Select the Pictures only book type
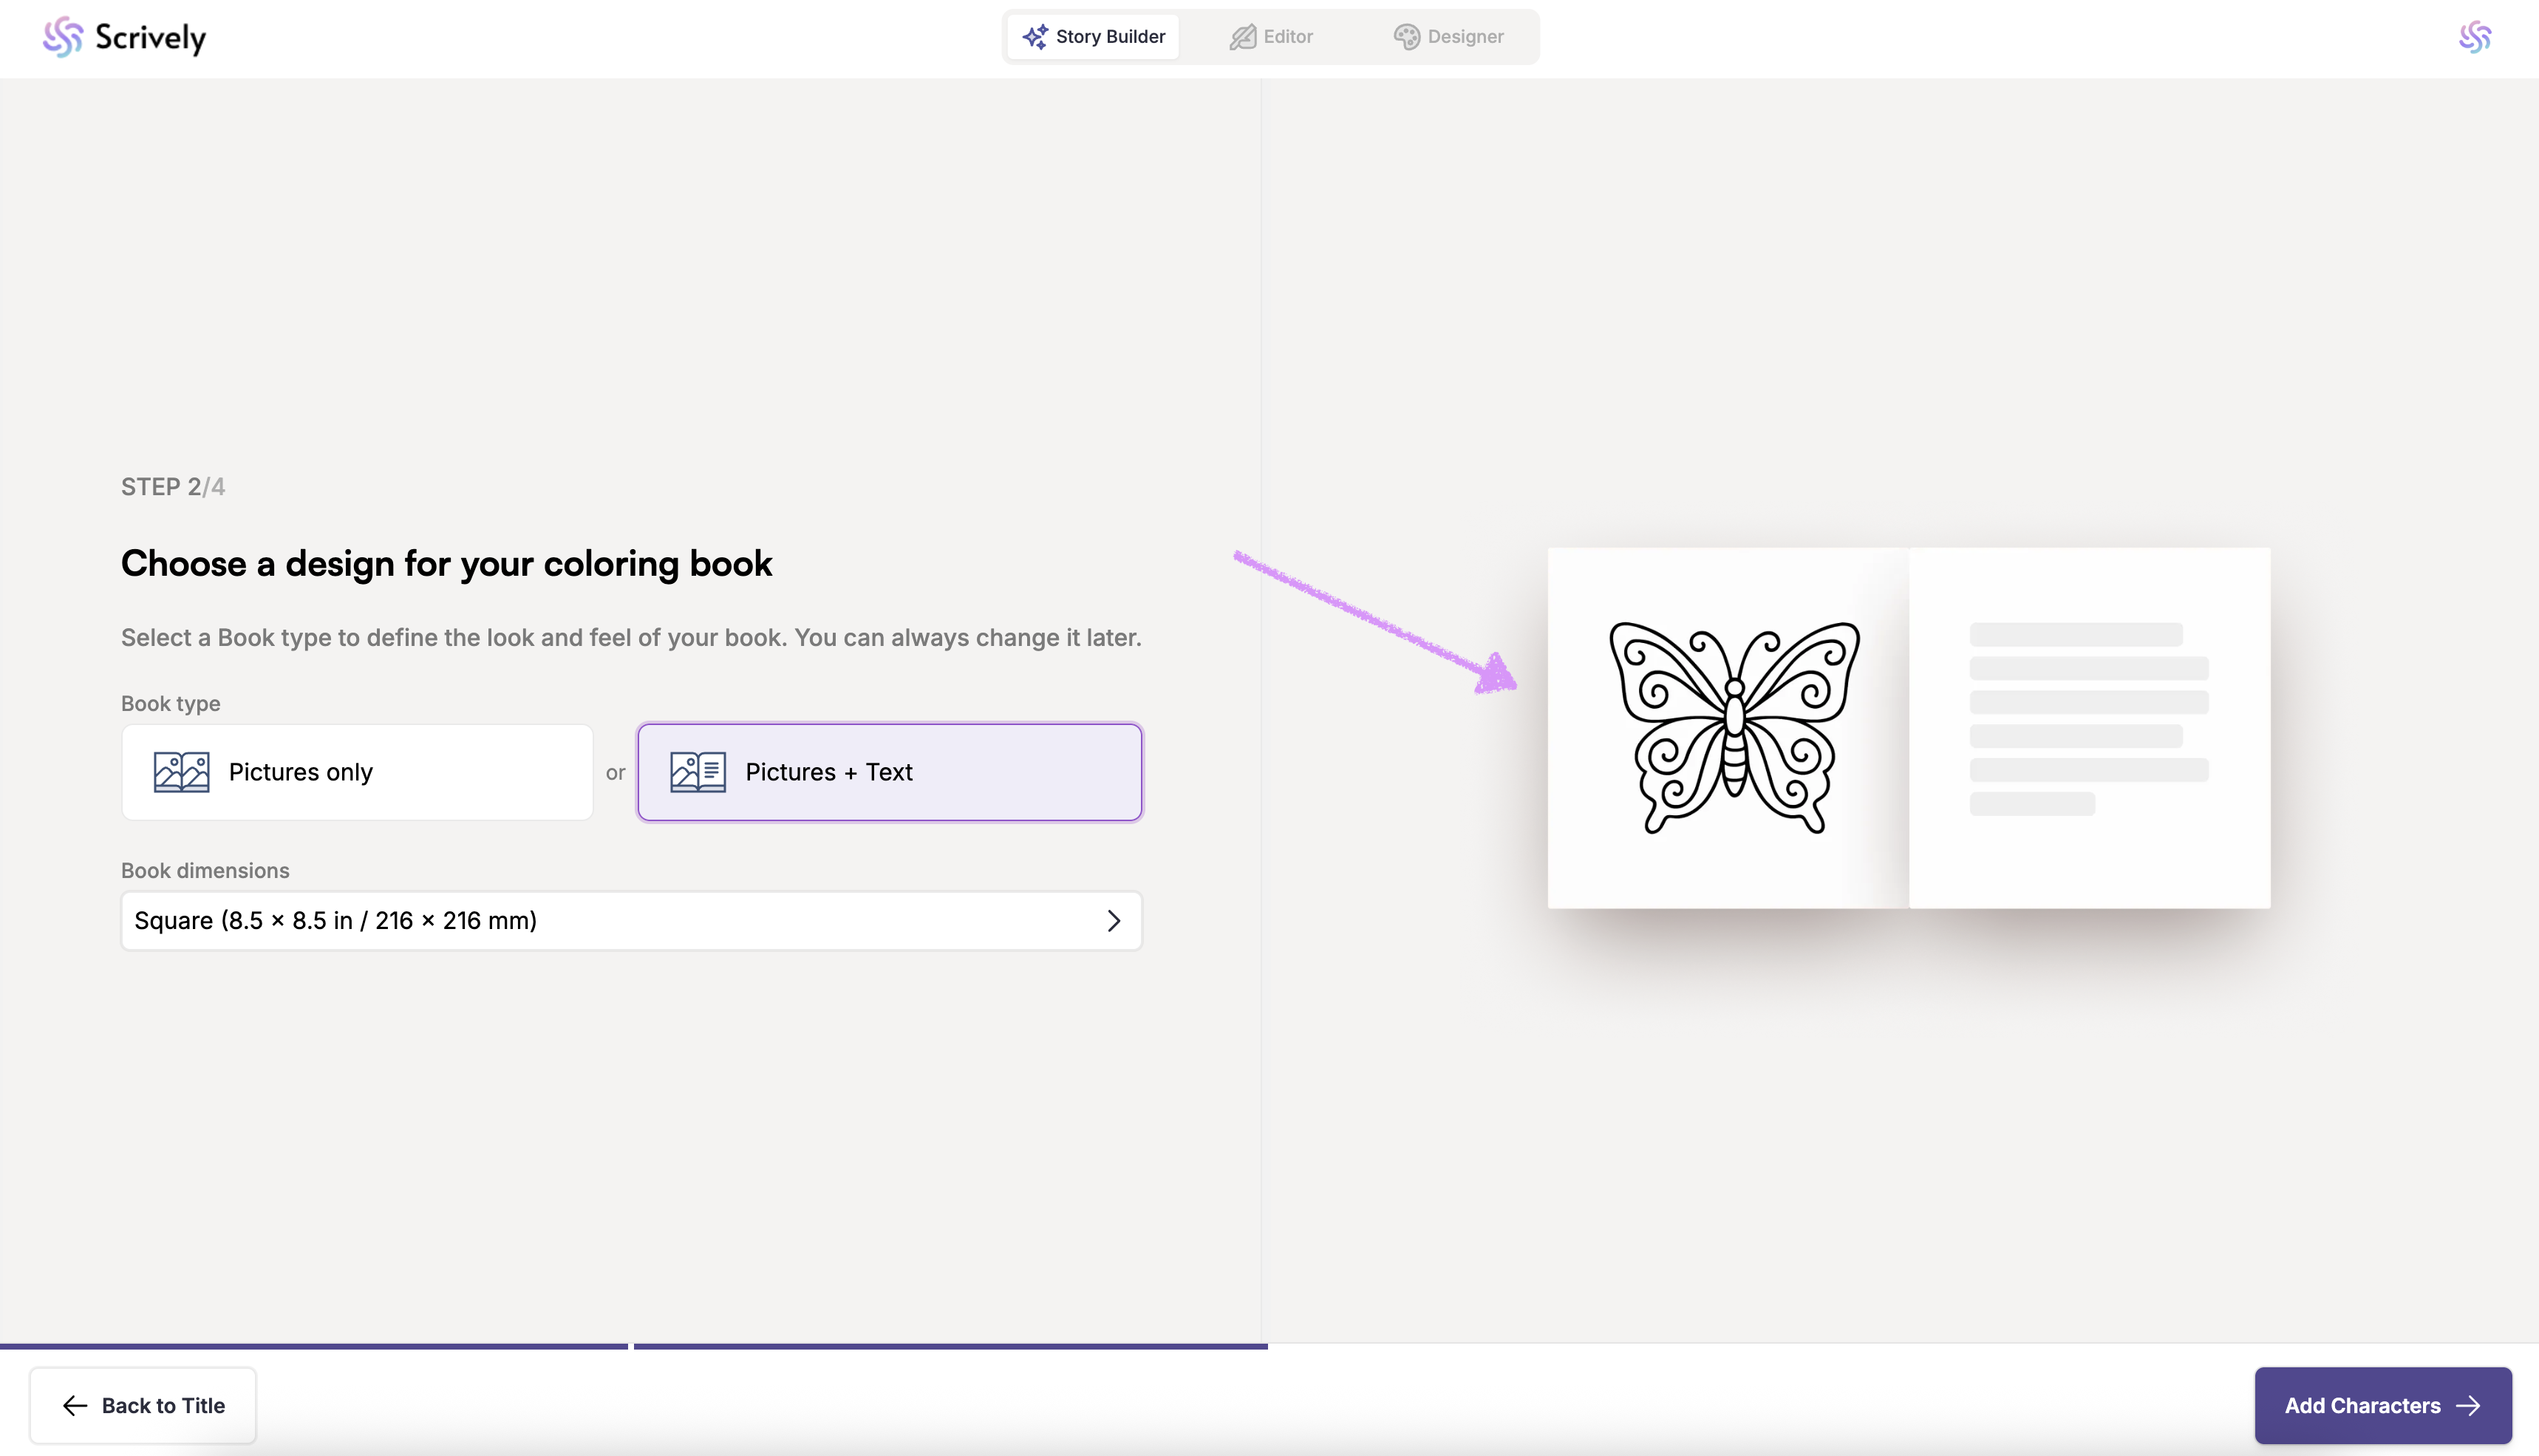Screen dimensions: 2539x1456 tap(357, 772)
